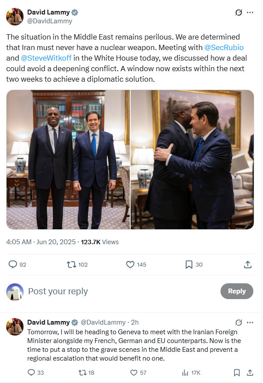Image resolution: width=263 pixels, height=383 pixels.
Task: Click David Lammy's avatar on main post
Action: 15,16
